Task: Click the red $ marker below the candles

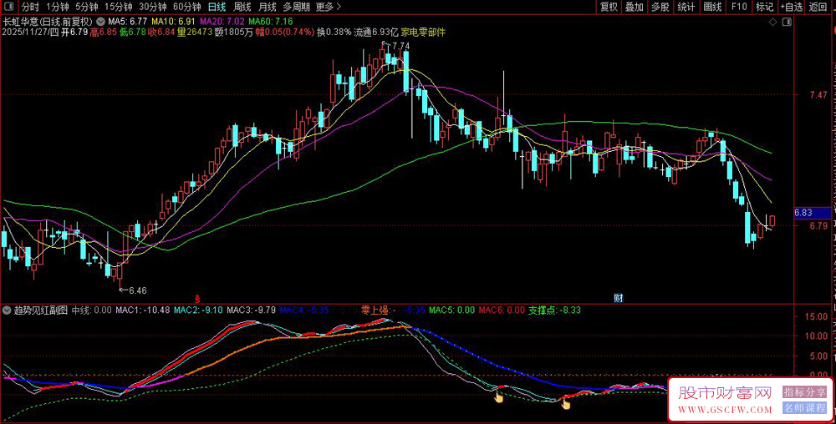Action: point(197,298)
